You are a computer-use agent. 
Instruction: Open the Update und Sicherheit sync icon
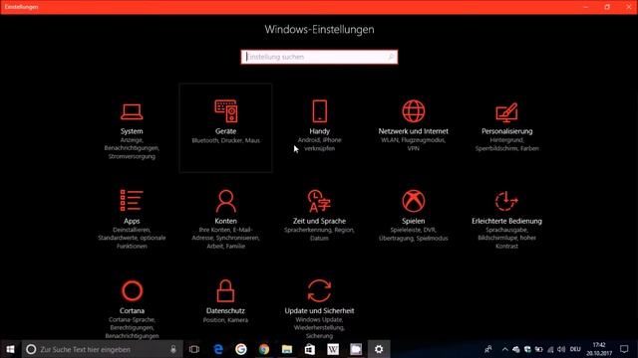[x=319, y=290]
